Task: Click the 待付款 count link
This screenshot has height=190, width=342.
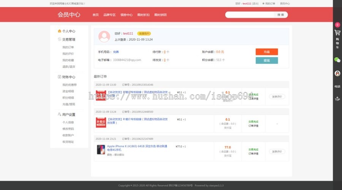Action: 165,52
